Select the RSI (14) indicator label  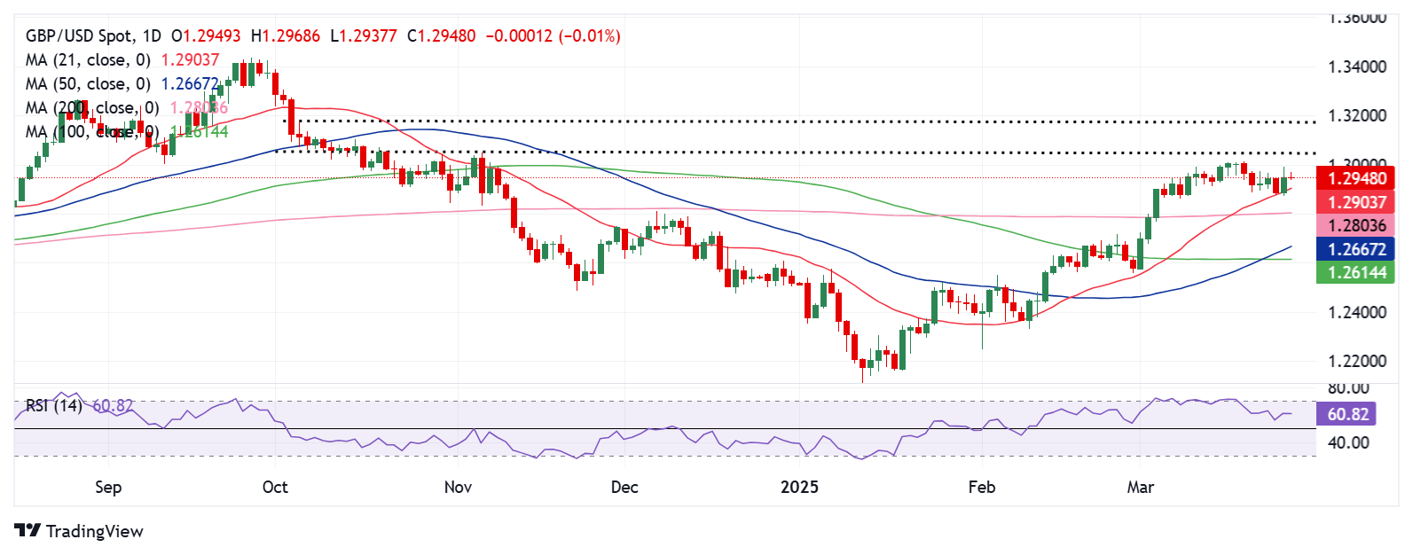tap(53, 406)
